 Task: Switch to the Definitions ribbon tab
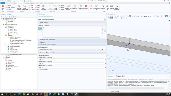point(13,3)
